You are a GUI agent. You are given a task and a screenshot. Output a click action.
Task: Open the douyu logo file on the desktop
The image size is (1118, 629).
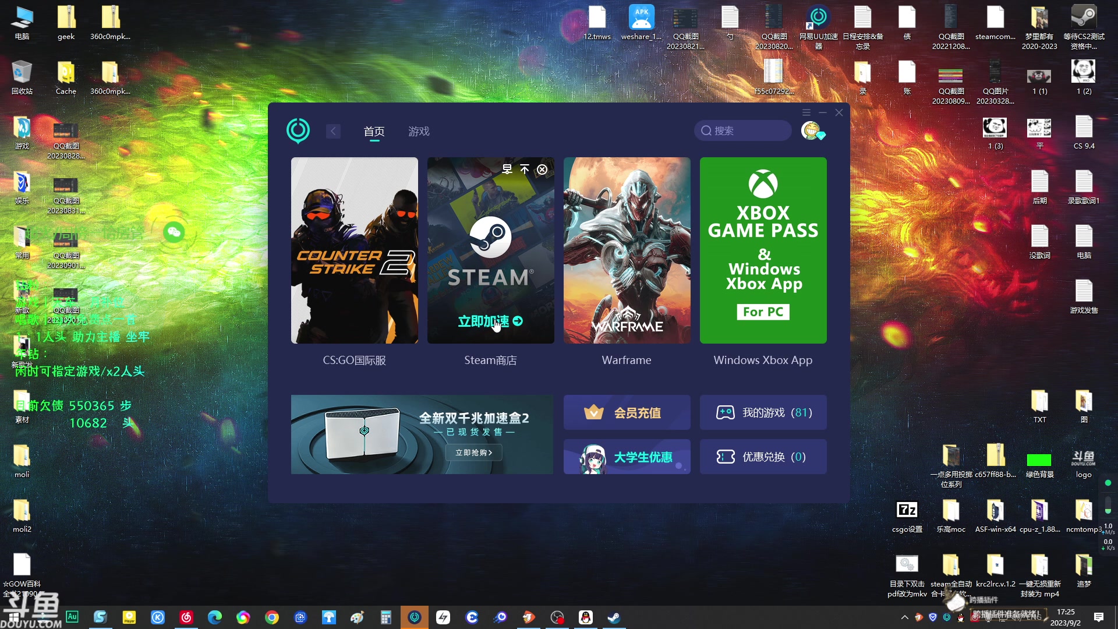point(1084,463)
